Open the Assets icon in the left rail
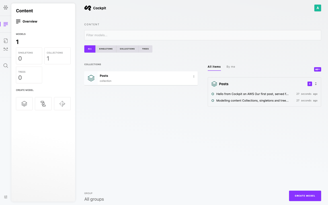Image resolution: width=328 pixels, height=205 pixels. pyautogui.click(x=6, y=41)
